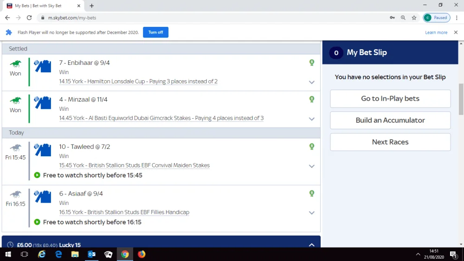Click the green rosette badge on Asiaaf row
The width and height of the screenshot is (464, 261).
[312, 194]
